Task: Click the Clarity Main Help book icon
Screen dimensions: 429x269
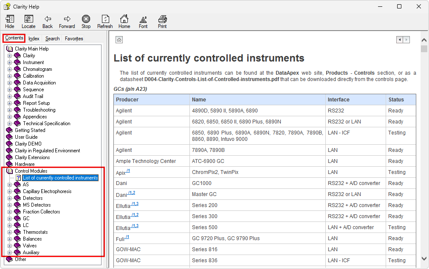Action: [10, 49]
